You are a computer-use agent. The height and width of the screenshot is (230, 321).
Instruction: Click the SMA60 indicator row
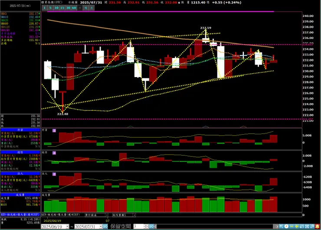(x=20, y=23)
